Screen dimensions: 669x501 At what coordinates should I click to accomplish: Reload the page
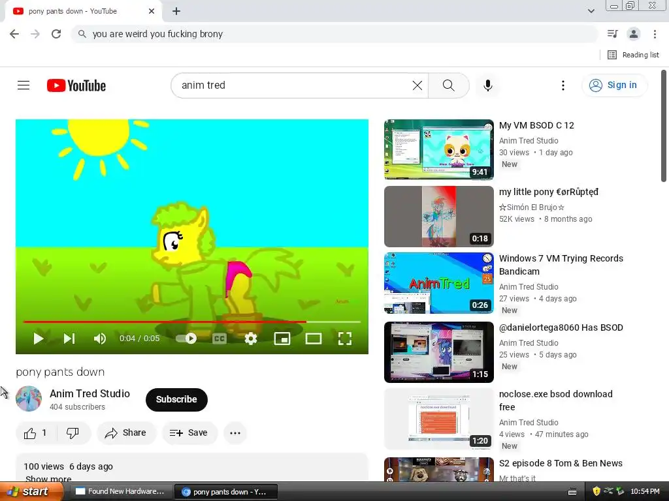click(56, 34)
